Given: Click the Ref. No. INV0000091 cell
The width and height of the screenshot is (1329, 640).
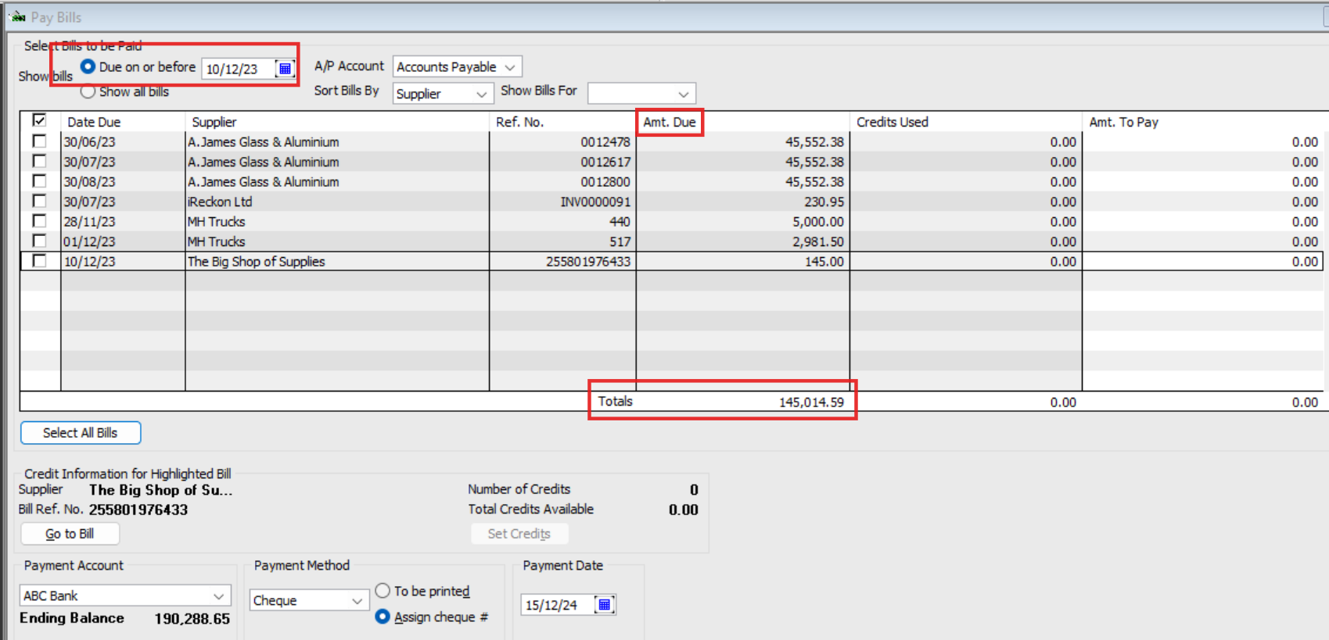Looking at the screenshot, I should pyautogui.click(x=562, y=202).
